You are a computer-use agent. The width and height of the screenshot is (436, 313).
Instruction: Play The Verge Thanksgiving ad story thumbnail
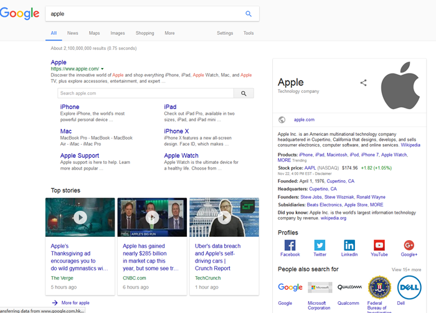pos(80,218)
